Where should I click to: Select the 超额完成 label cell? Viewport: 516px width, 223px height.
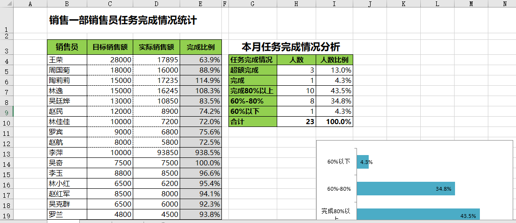pos(252,70)
